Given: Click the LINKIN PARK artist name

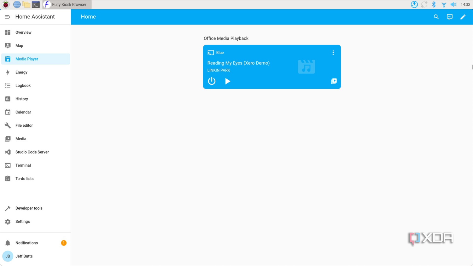Looking at the screenshot, I should pos(219,70).
